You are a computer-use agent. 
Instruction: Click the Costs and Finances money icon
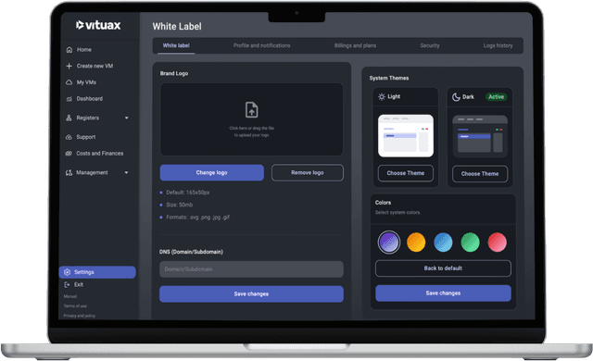coord(69,154)
